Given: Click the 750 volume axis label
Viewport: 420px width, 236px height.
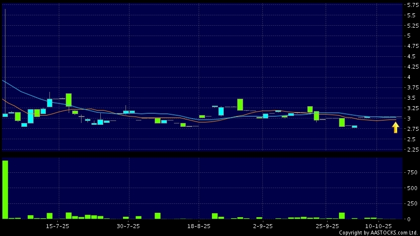Looking at the screenshot, I should tap(410, 172).
